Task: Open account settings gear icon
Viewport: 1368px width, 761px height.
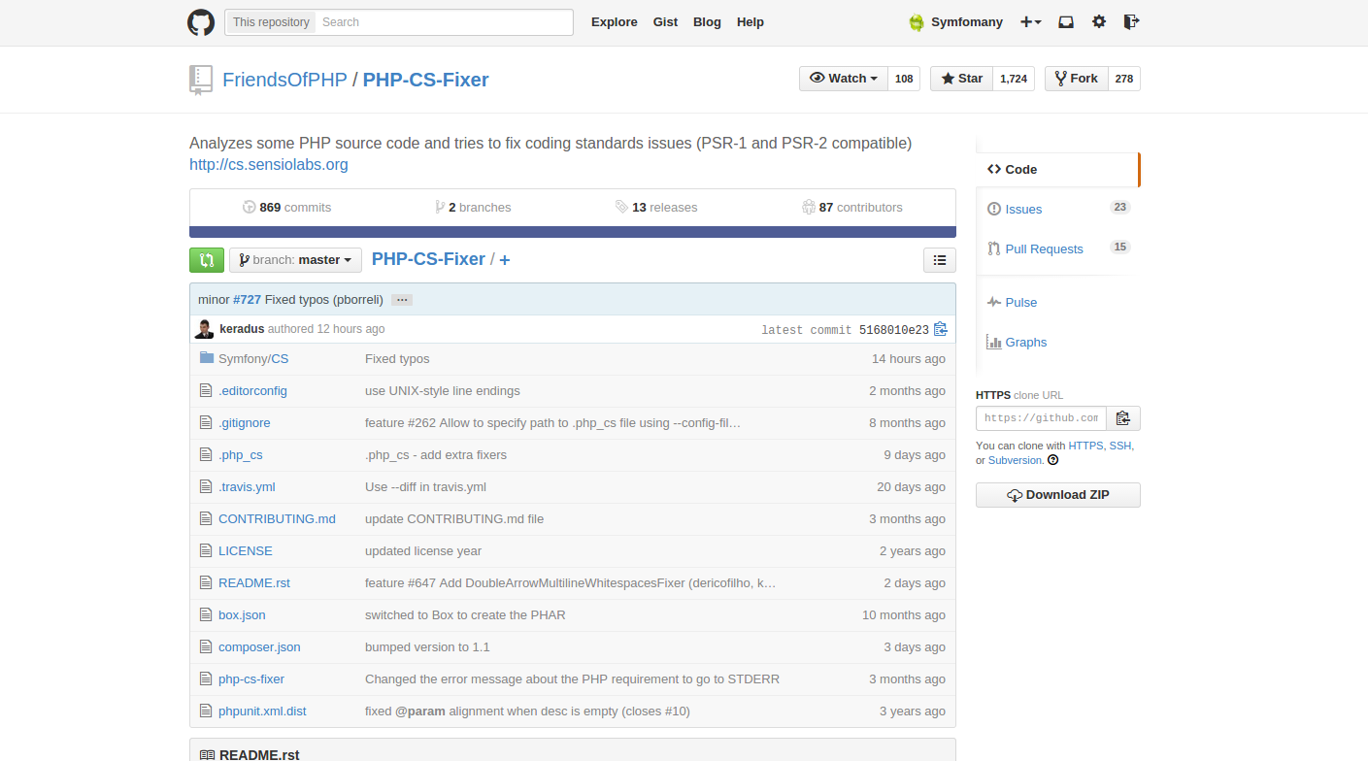Action: click(1099, 22)
